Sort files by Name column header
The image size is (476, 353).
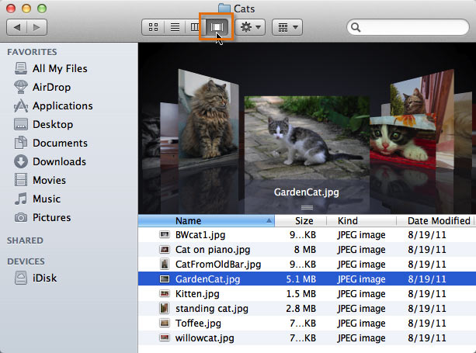point(206,221)
